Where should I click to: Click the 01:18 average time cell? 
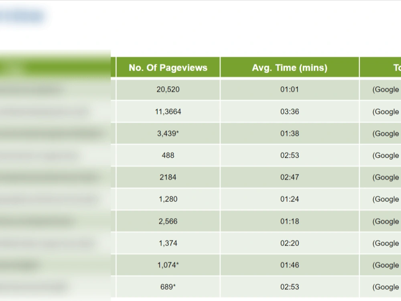coord(290,222)
